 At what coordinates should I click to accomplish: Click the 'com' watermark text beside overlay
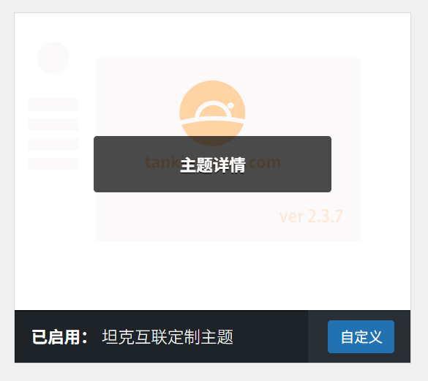[264, 162]
